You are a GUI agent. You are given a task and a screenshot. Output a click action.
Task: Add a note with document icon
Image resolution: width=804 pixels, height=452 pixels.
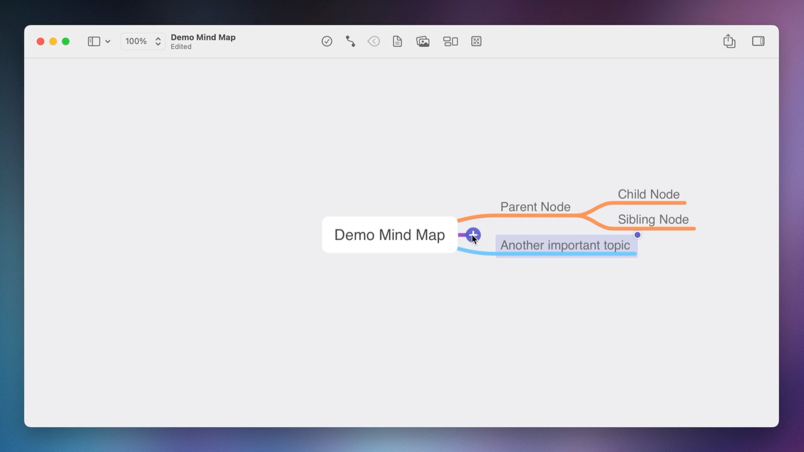tap(397, 41)
